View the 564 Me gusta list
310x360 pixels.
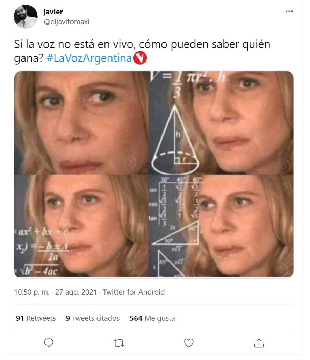(x=152, y=318)
